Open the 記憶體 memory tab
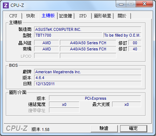Image resolution: width=156 pixels, height=136 pixels. tap(66, 16)
